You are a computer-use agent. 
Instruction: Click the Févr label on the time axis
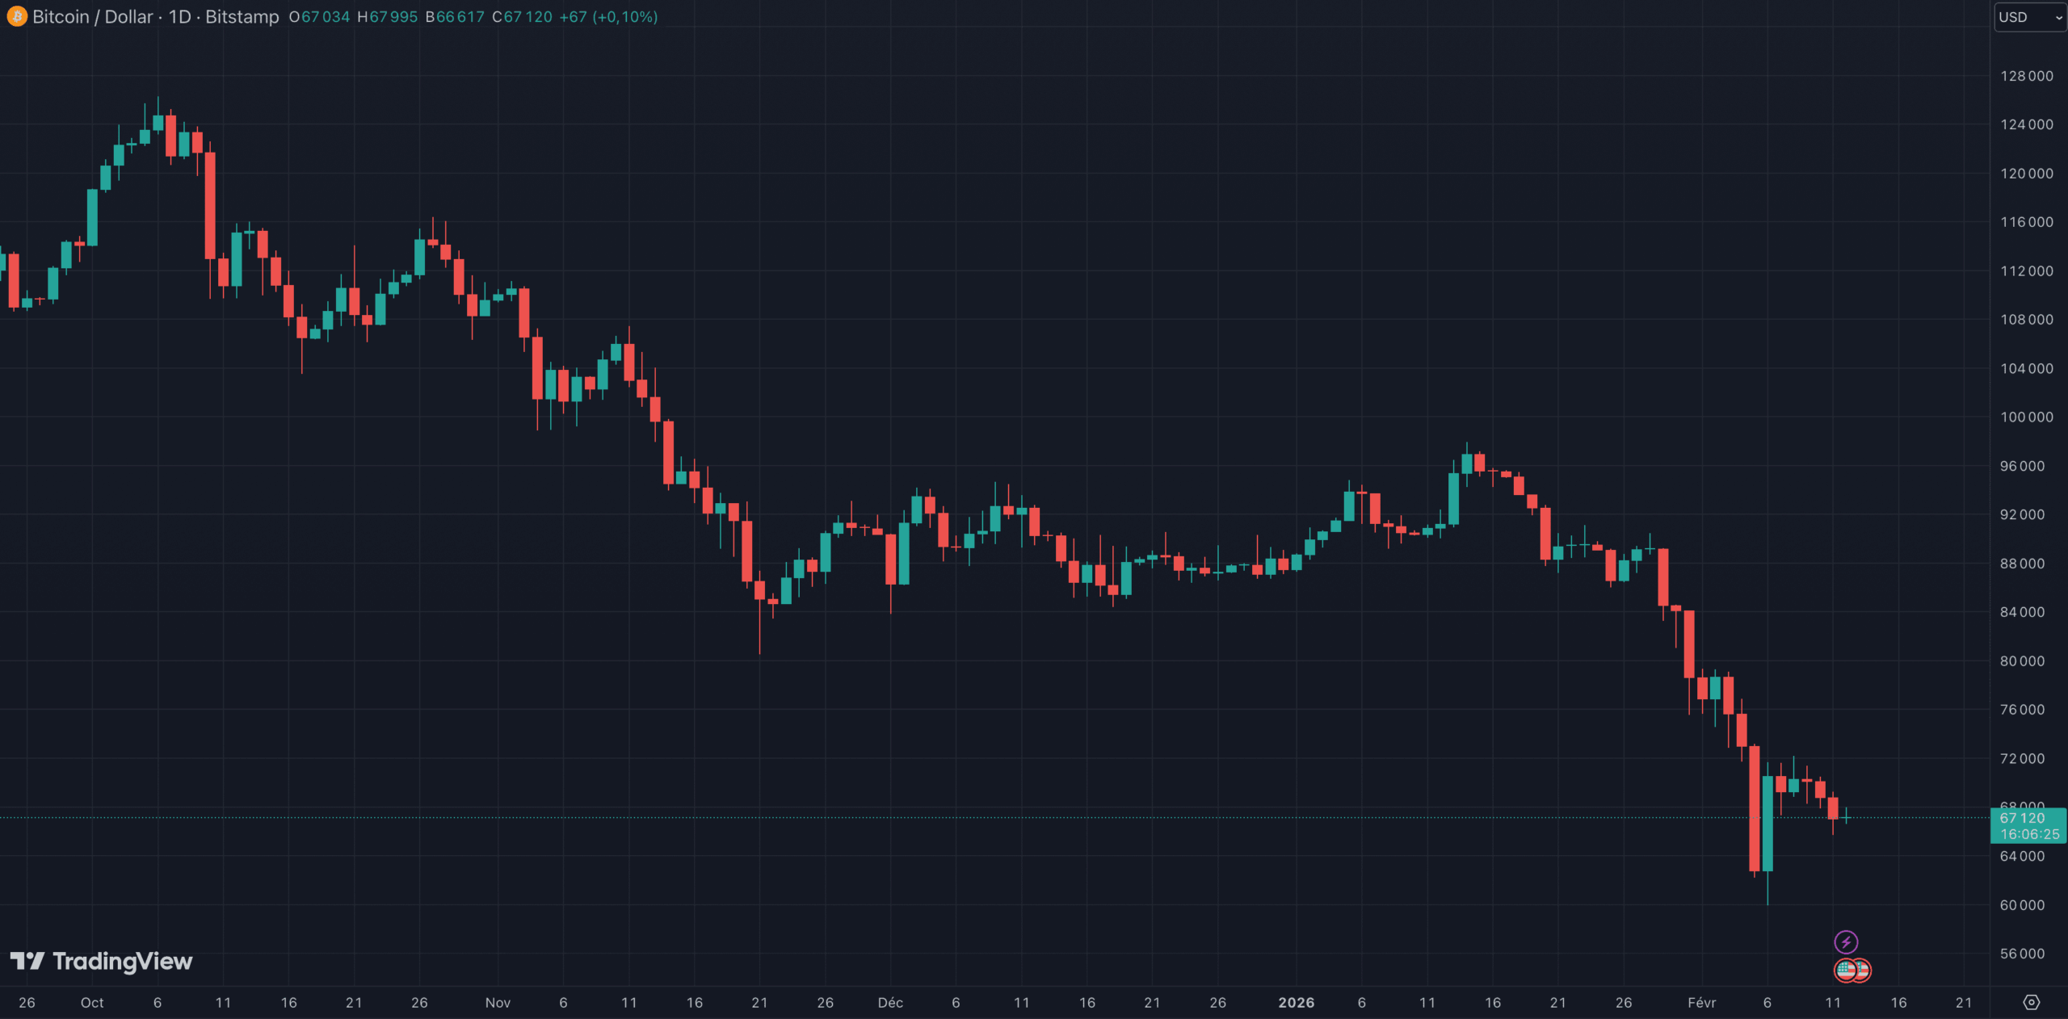(x=1703, y=1003)
